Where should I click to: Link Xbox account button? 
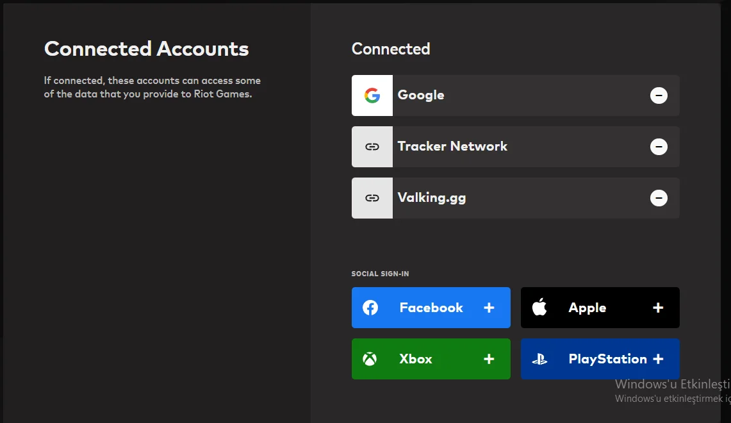click(x=431, y=359)
